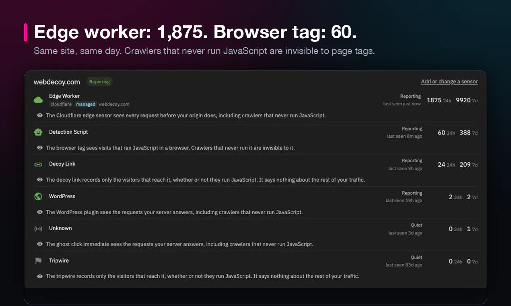The image size is (511, 306).
Task: Click the signal icon beside Unknown sensor
Action: coord(38,229)
